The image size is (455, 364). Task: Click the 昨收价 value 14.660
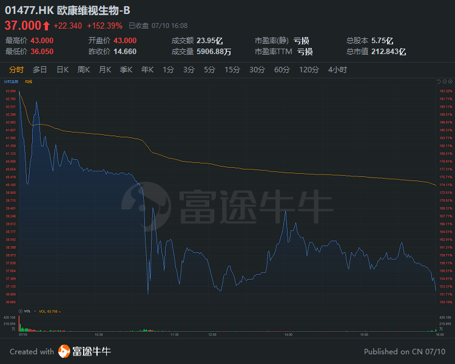tap(125, 52)
